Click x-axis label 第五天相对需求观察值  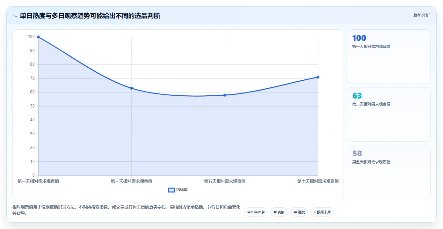tap(225, 181)
